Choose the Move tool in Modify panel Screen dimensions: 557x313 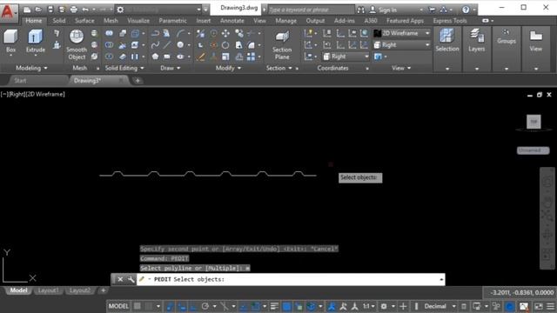coord(225,33)
